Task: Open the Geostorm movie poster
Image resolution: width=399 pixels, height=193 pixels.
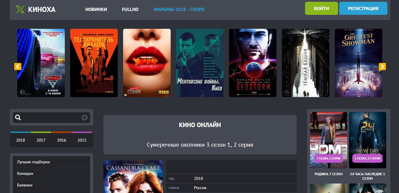Action: click(253, 63)
